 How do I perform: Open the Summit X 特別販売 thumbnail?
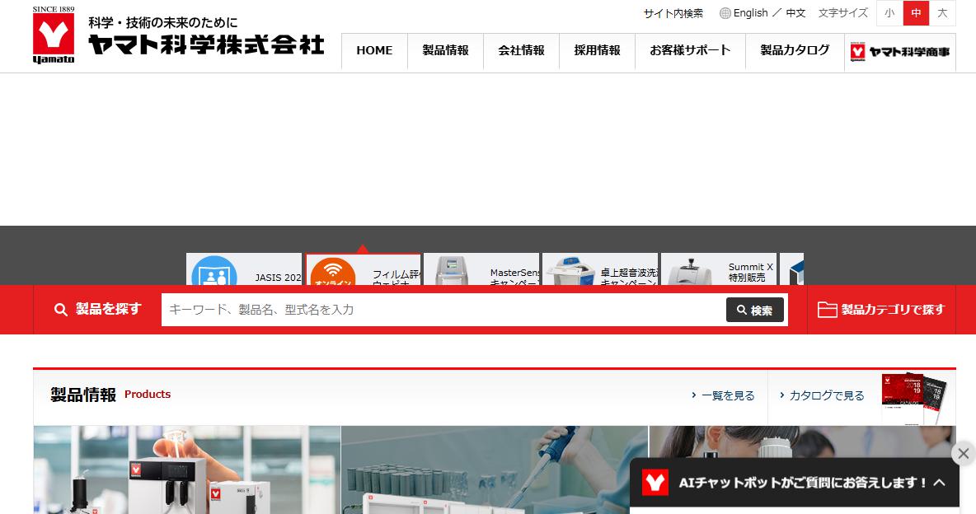point(719,269)
